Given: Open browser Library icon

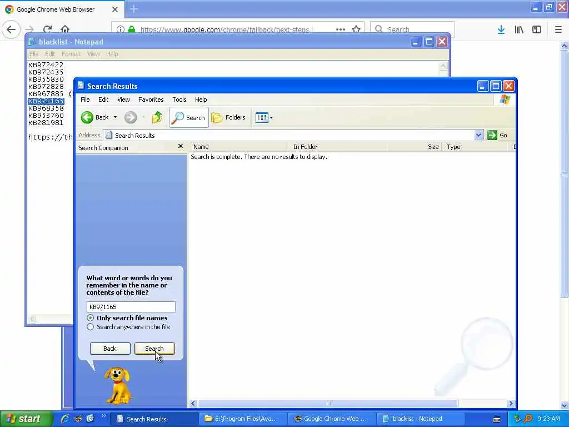Looking at the screenshot, I should [519, 29].
